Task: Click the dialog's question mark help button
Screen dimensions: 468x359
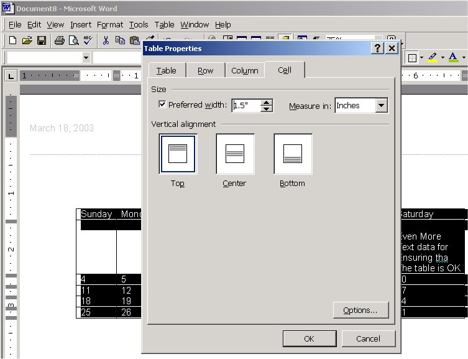Action: [x=377, y=49]
